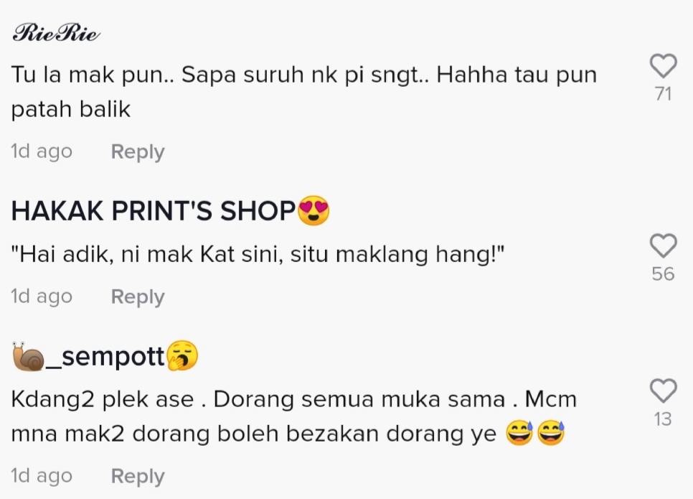693x499 pixels.
Task: Click the sweat-smile emojis in last comment
Action: tap(534, 433)
